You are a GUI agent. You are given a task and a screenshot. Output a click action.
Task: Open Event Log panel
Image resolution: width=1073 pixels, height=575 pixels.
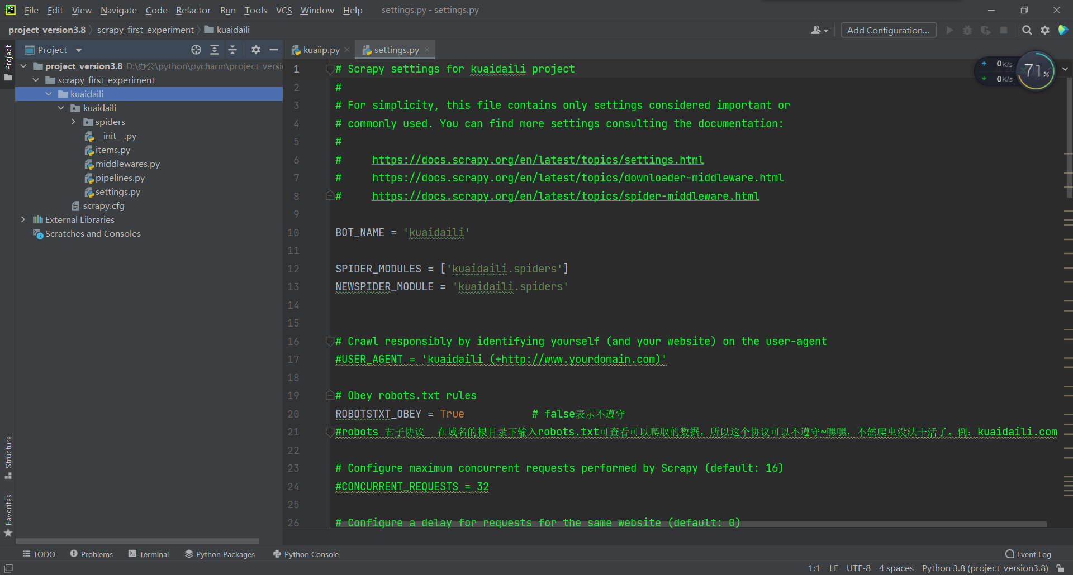1028,554
